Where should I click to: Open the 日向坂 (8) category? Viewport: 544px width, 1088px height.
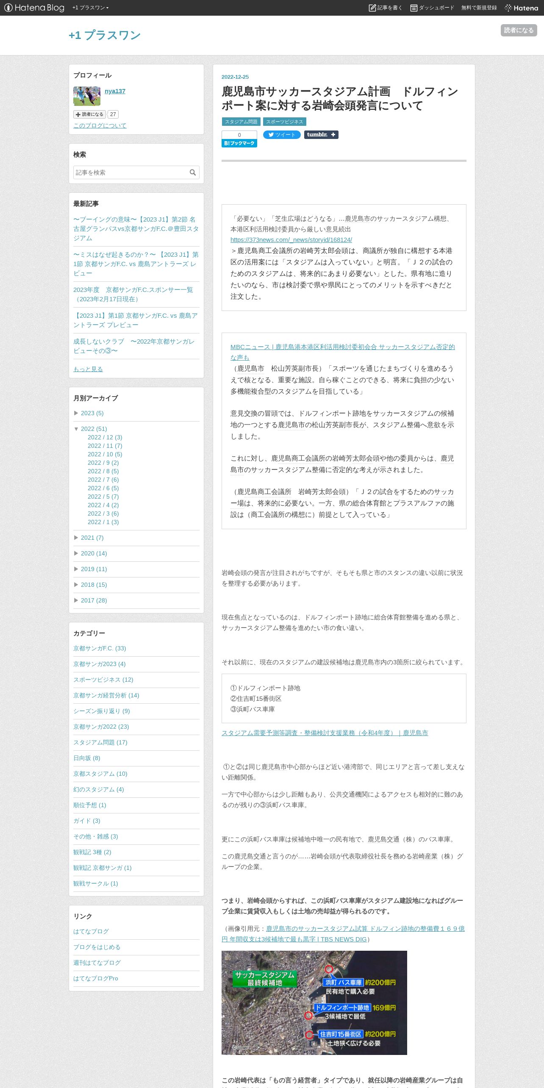point(86,758)
